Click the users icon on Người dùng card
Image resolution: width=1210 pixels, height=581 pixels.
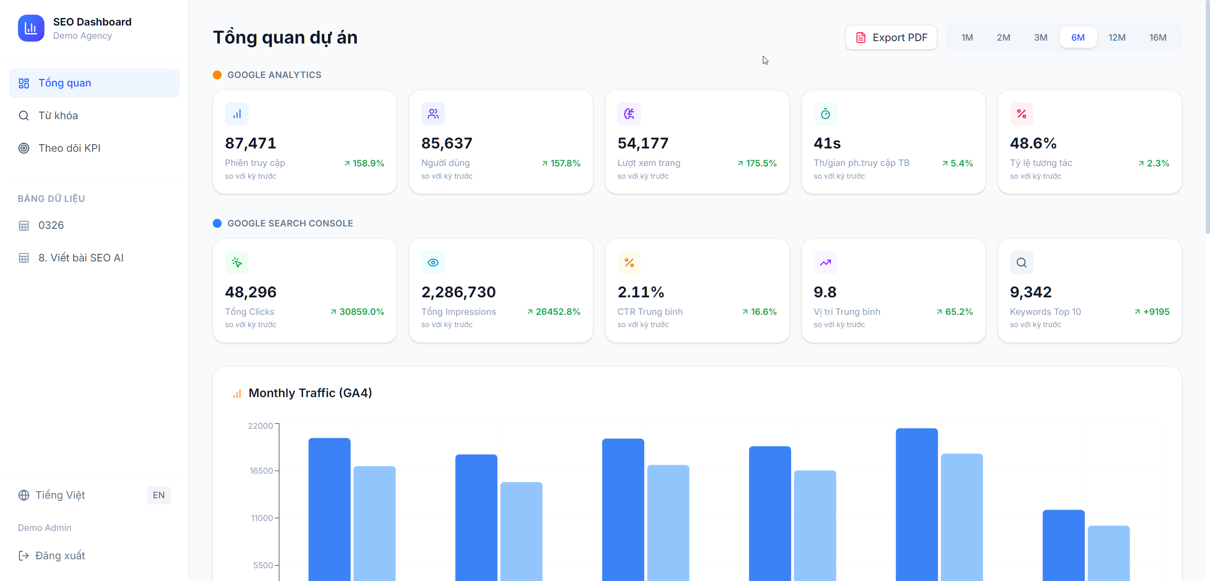point(433,113)
